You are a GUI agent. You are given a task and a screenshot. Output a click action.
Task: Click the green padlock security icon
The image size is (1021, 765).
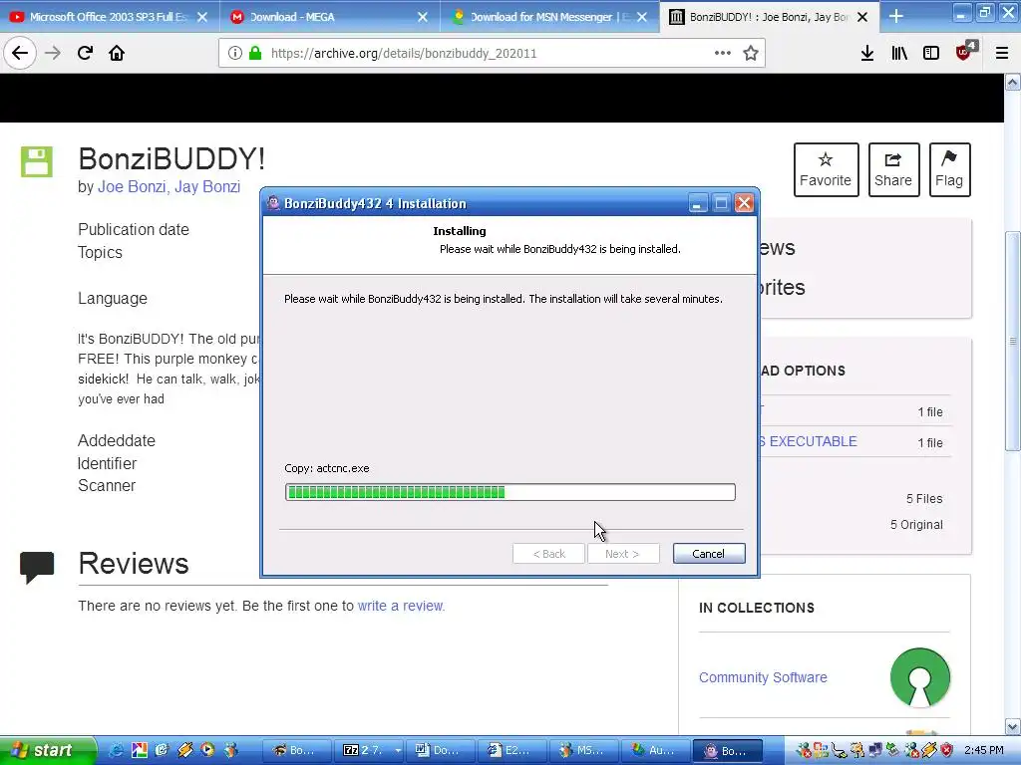pyautogui.click(x=255, y=54)
